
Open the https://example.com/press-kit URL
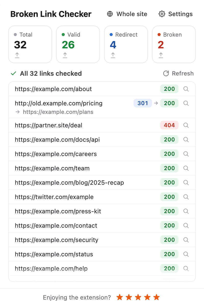point(58,211)
